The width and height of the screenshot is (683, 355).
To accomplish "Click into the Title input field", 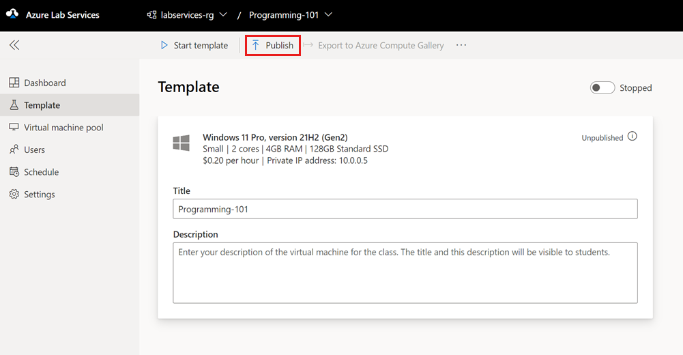I will click(x=405, y=209).
